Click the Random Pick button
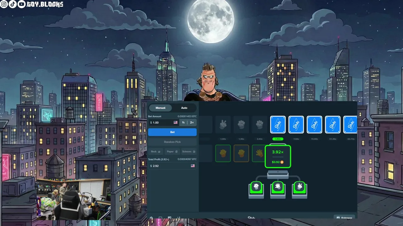Image resolution: width=403 pixels, height=226 pixels. click(172, 142)
